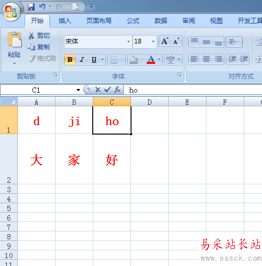Toggle Underline formatting
The height and width of the screenshot is (266, 262).
click(94, 60)
